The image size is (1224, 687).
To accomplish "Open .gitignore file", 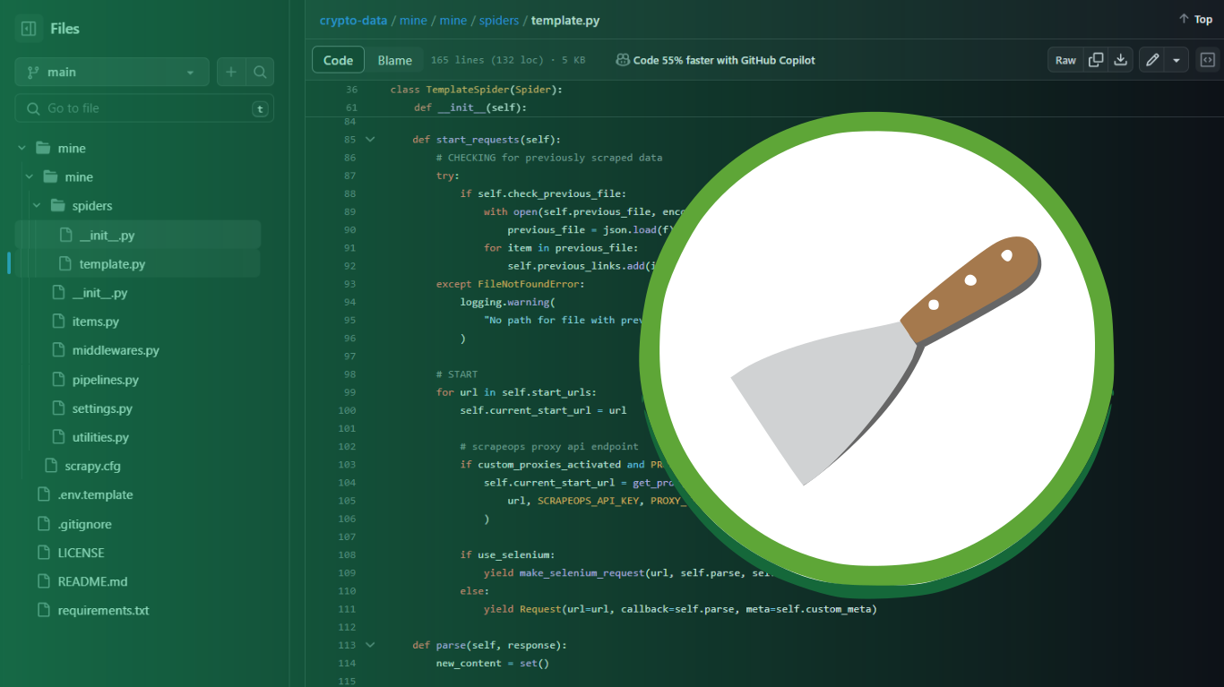I will click(85, 524).
